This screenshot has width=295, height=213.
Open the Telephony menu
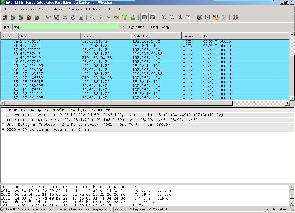[x=93, y=9]
